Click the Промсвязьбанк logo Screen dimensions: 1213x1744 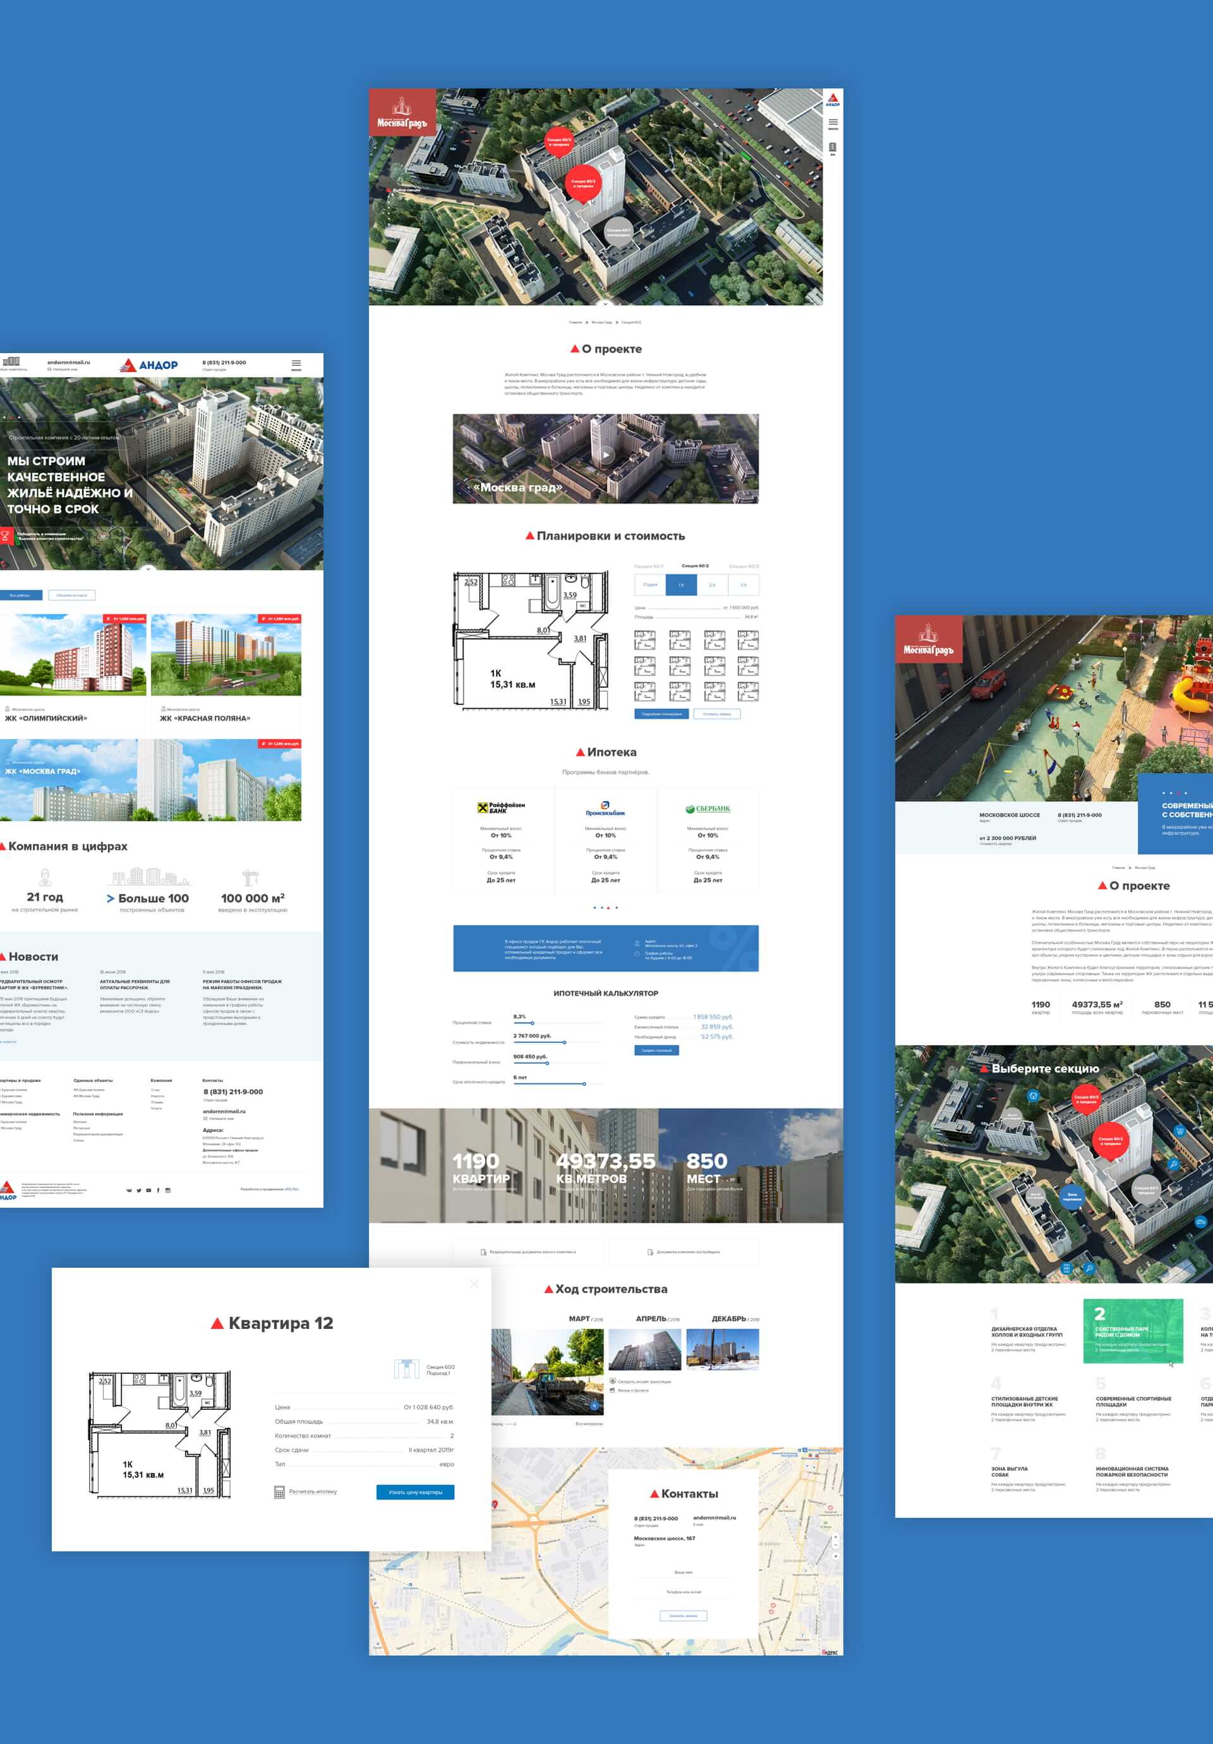tap(605, 809)
